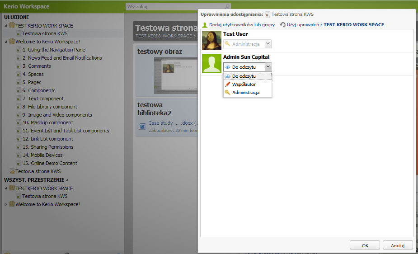Select Testowa strona KWS under Ulubione TEST KERIO WORK SPACE

[x=45, y=33]
